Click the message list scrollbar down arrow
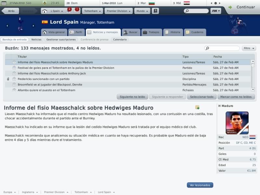260x195 pixels. click(x=253, y=90)
